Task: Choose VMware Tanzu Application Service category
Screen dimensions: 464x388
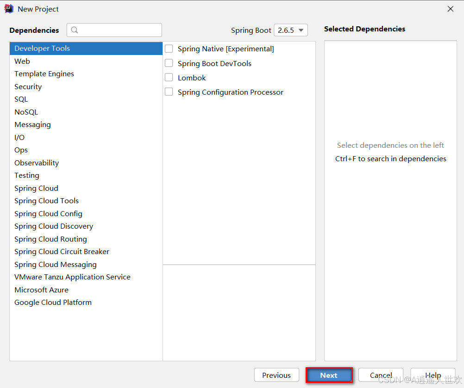Action: point(86,277)
